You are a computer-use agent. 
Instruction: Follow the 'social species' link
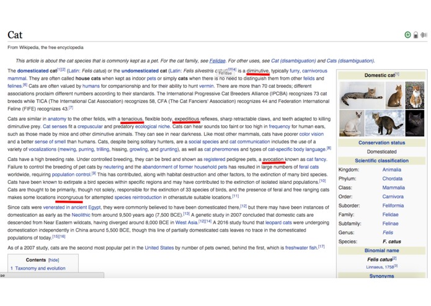[203, 142]
